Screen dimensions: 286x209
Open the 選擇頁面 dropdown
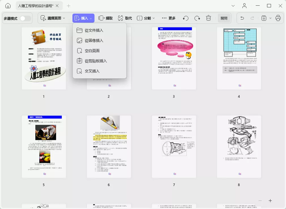tap(53, 18)
